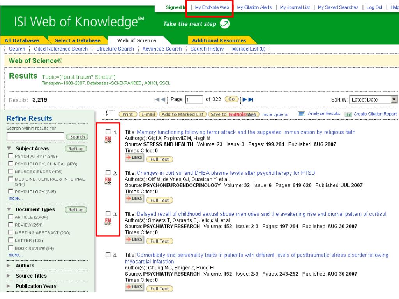Click the Go page button
This screenshot has width=399, height=299.
coord(231,99)
